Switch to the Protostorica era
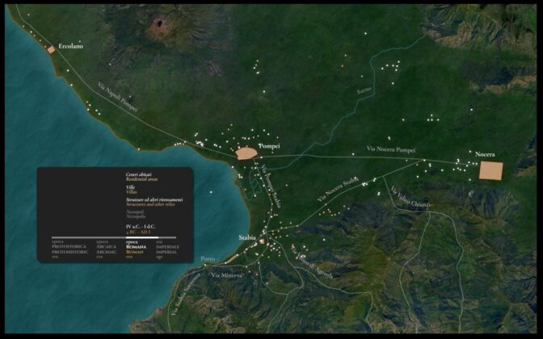543x339 pixels. click(69, 247)
